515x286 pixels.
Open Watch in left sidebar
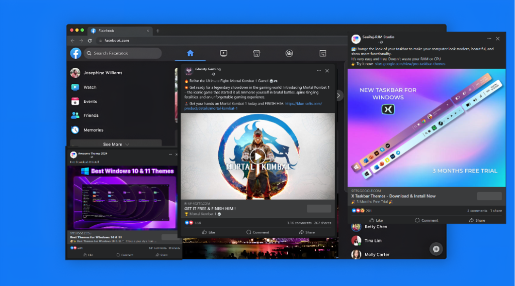(84, 87)
